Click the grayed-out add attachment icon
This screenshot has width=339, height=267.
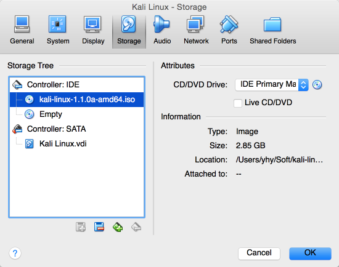pos(81,227)
